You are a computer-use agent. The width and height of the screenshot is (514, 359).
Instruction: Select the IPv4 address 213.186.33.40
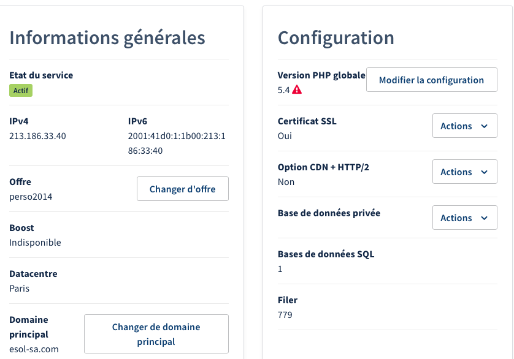coord(37,136)
